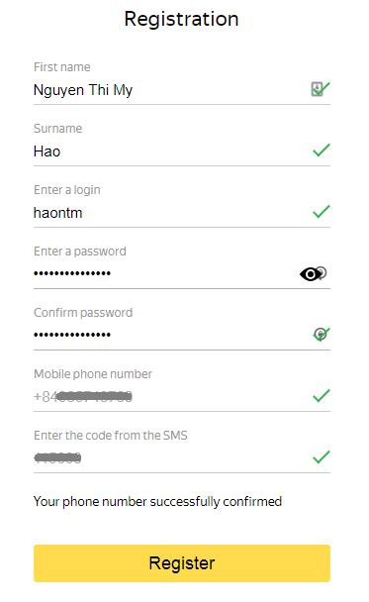Screen dimensions: 369x602
Task: Click the Enter the code from the SMS label
Action: pyautogui.click(x=111, y=436)
